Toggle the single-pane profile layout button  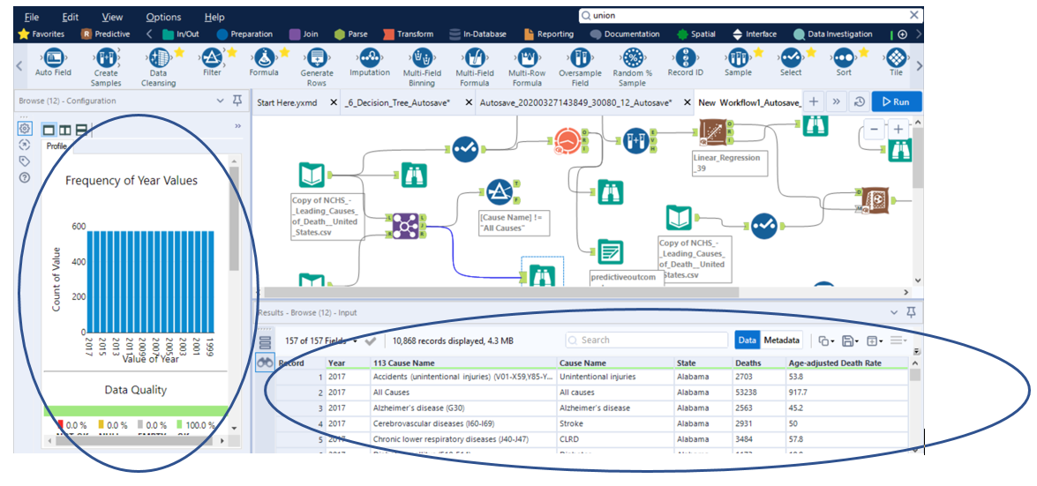pyautogui.click(x=49, y=130)
